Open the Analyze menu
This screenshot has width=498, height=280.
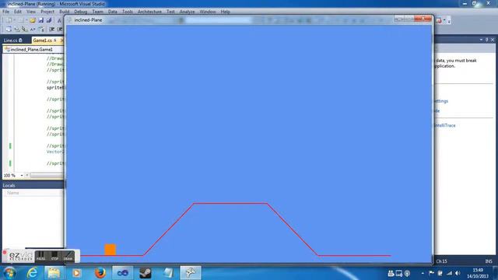coord(187,12)
